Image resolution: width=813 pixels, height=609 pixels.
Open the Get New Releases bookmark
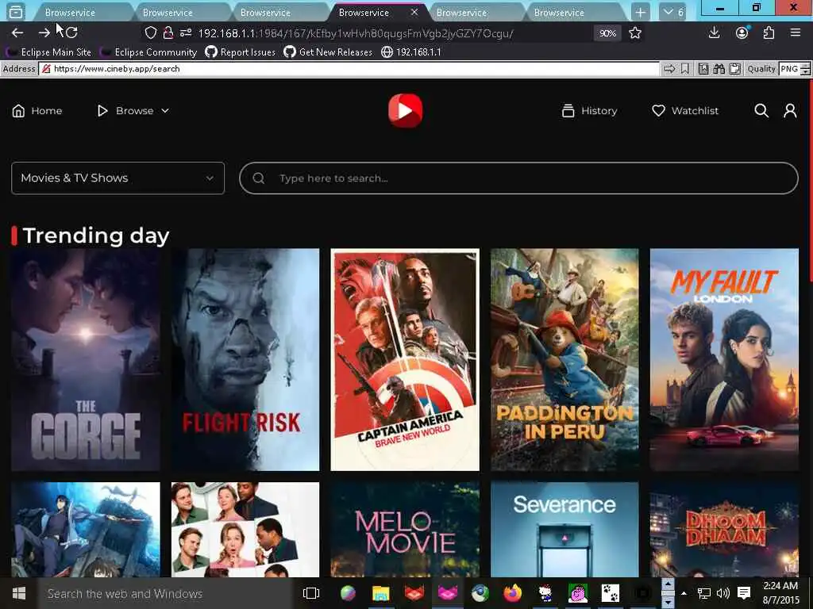click(328, 52)
